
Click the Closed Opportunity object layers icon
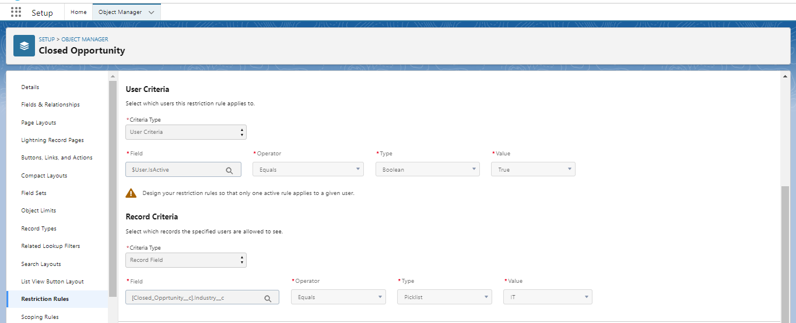[24, 45]
